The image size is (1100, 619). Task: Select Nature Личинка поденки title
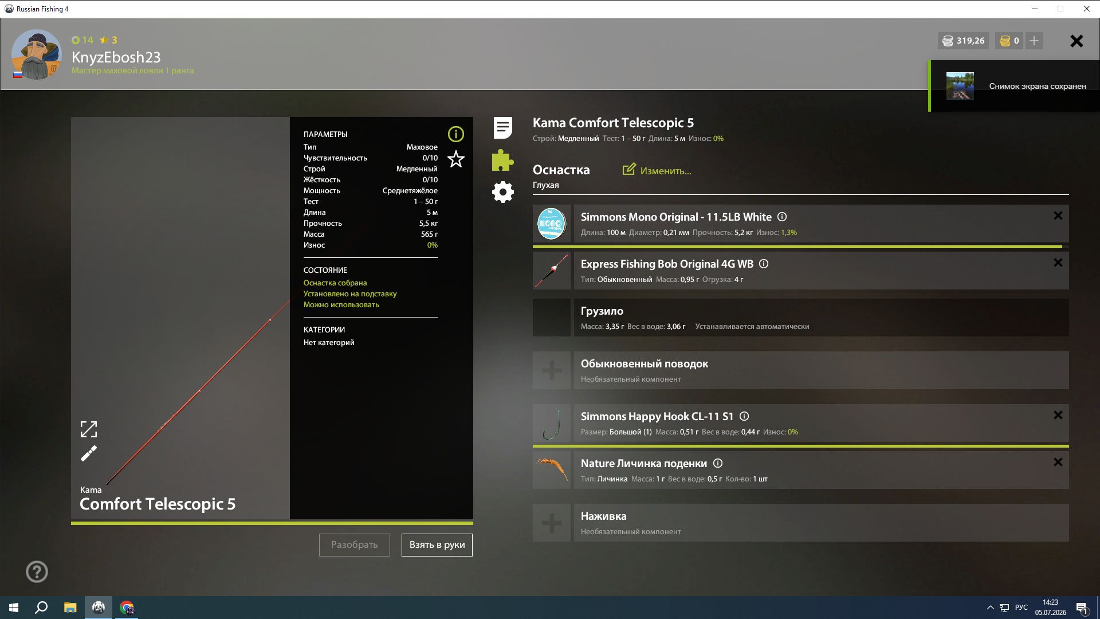point(644,463)
